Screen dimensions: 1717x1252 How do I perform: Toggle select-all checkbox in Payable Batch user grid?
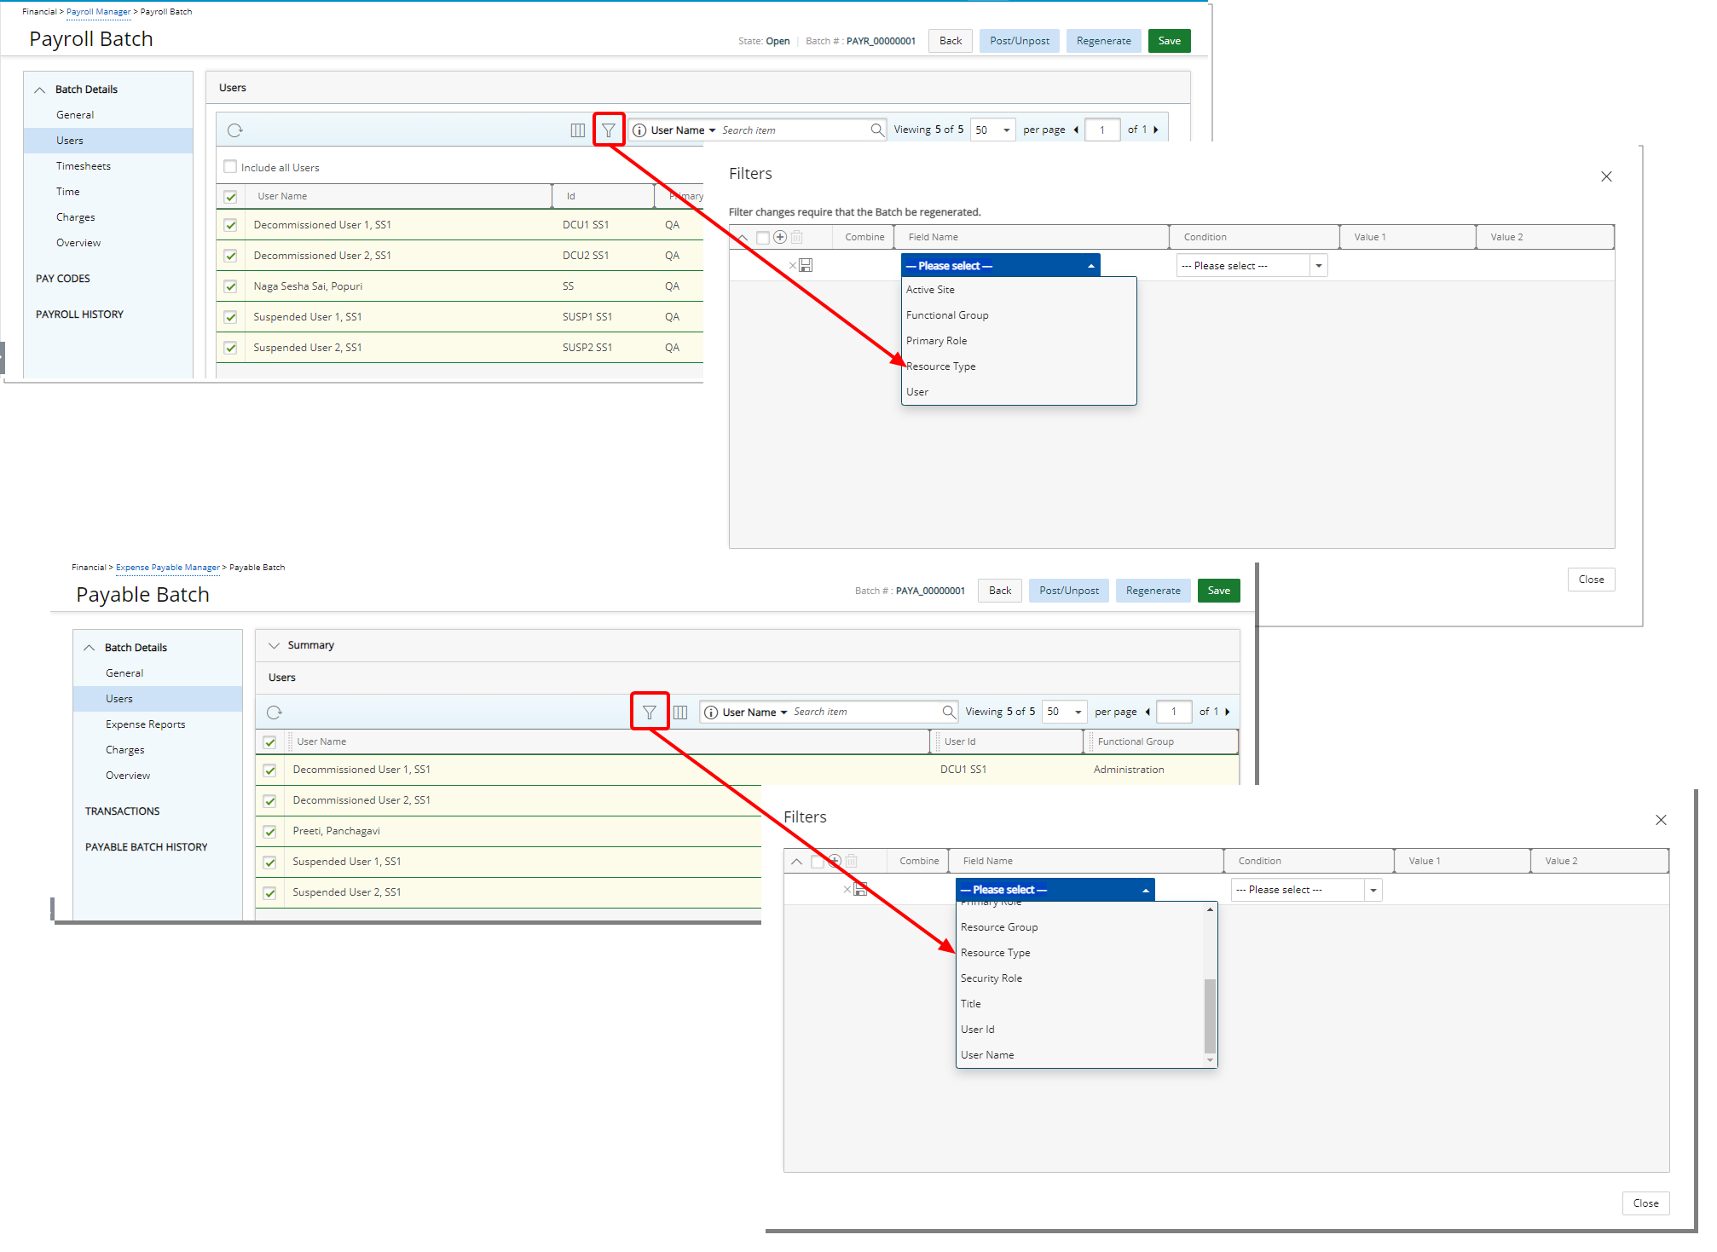tap(269, 742)
